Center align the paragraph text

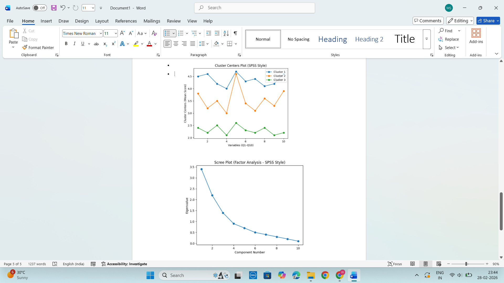176,44
